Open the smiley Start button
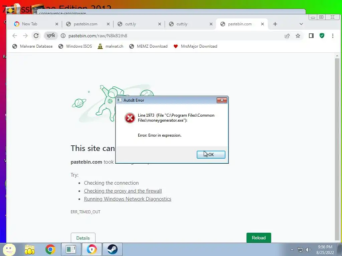Image resolution: width=342 pixels, height=256 pixels. [x=9, y=249]
